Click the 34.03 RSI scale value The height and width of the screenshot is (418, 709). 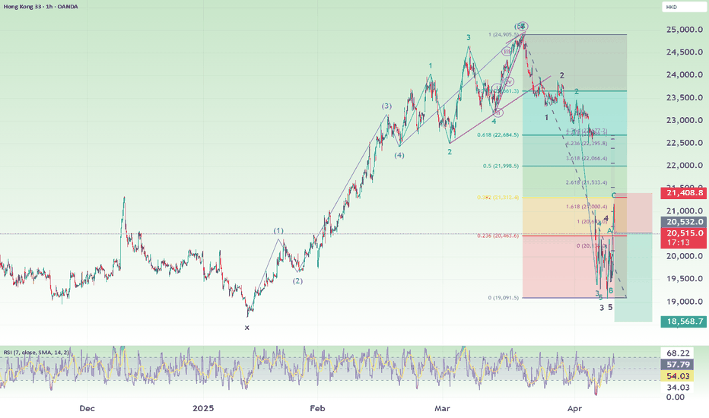678,388
